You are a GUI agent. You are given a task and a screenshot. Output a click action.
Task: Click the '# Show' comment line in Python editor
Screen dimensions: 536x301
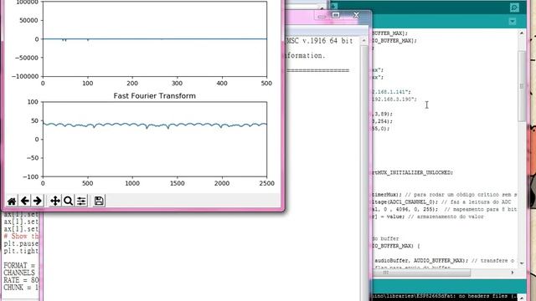21,236
